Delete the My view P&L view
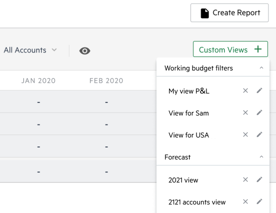 [245, 90]
